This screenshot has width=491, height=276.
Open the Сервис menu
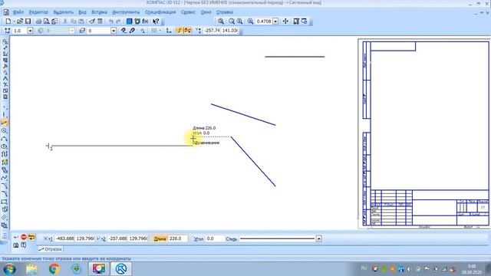[x=188, y=12]
